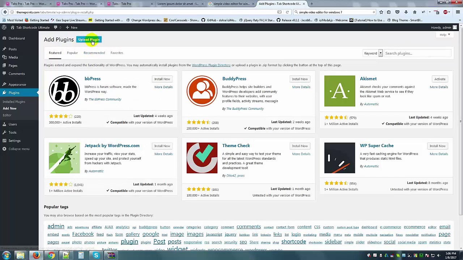The image size is (463, 260).
Task: Click the 'widget' popular tag
Action: pyautogui.click(x=177, y=249)
